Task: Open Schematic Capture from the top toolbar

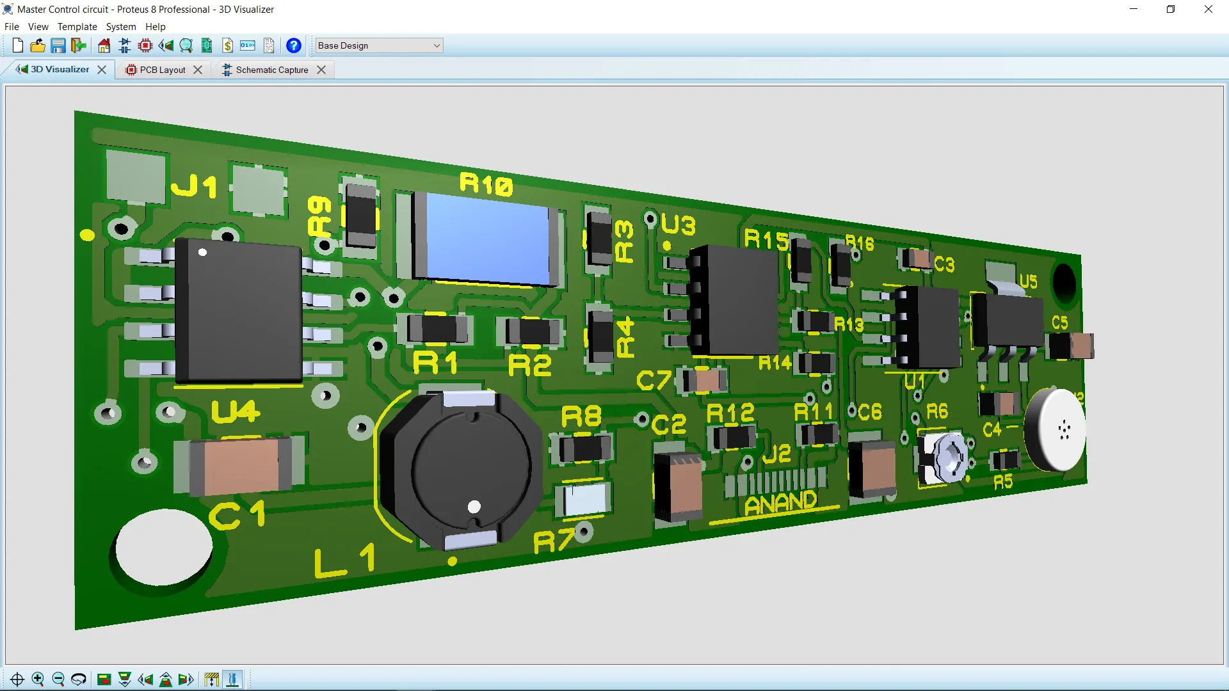Action: 124,45
